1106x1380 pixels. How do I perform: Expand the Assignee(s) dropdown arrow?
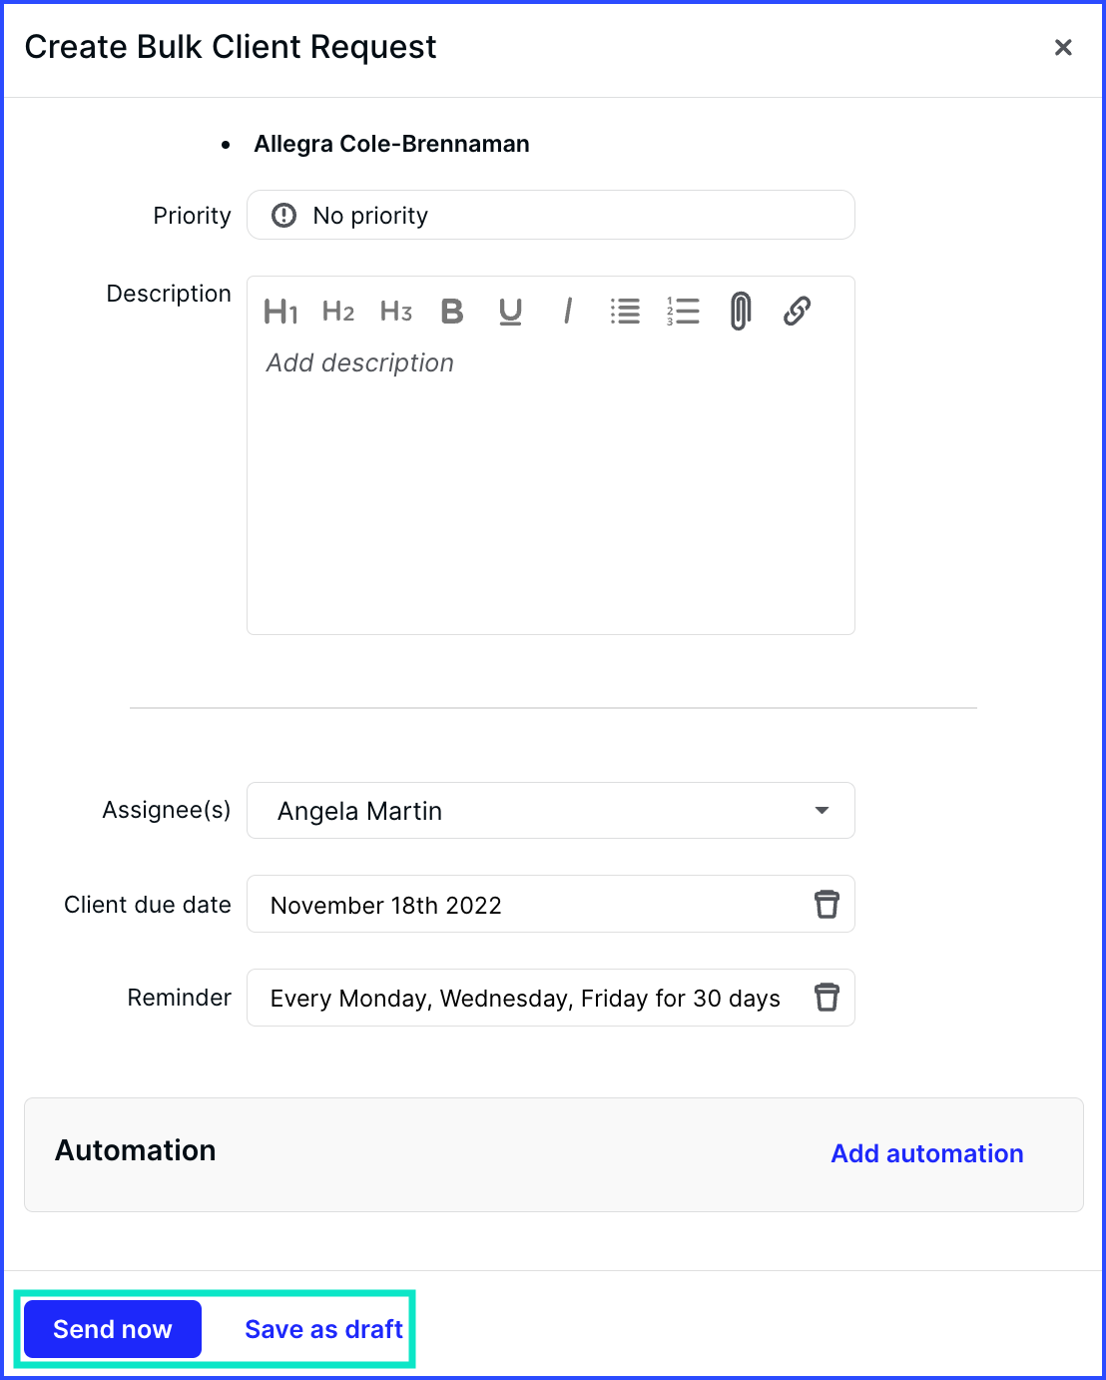[x=822, y=811]
